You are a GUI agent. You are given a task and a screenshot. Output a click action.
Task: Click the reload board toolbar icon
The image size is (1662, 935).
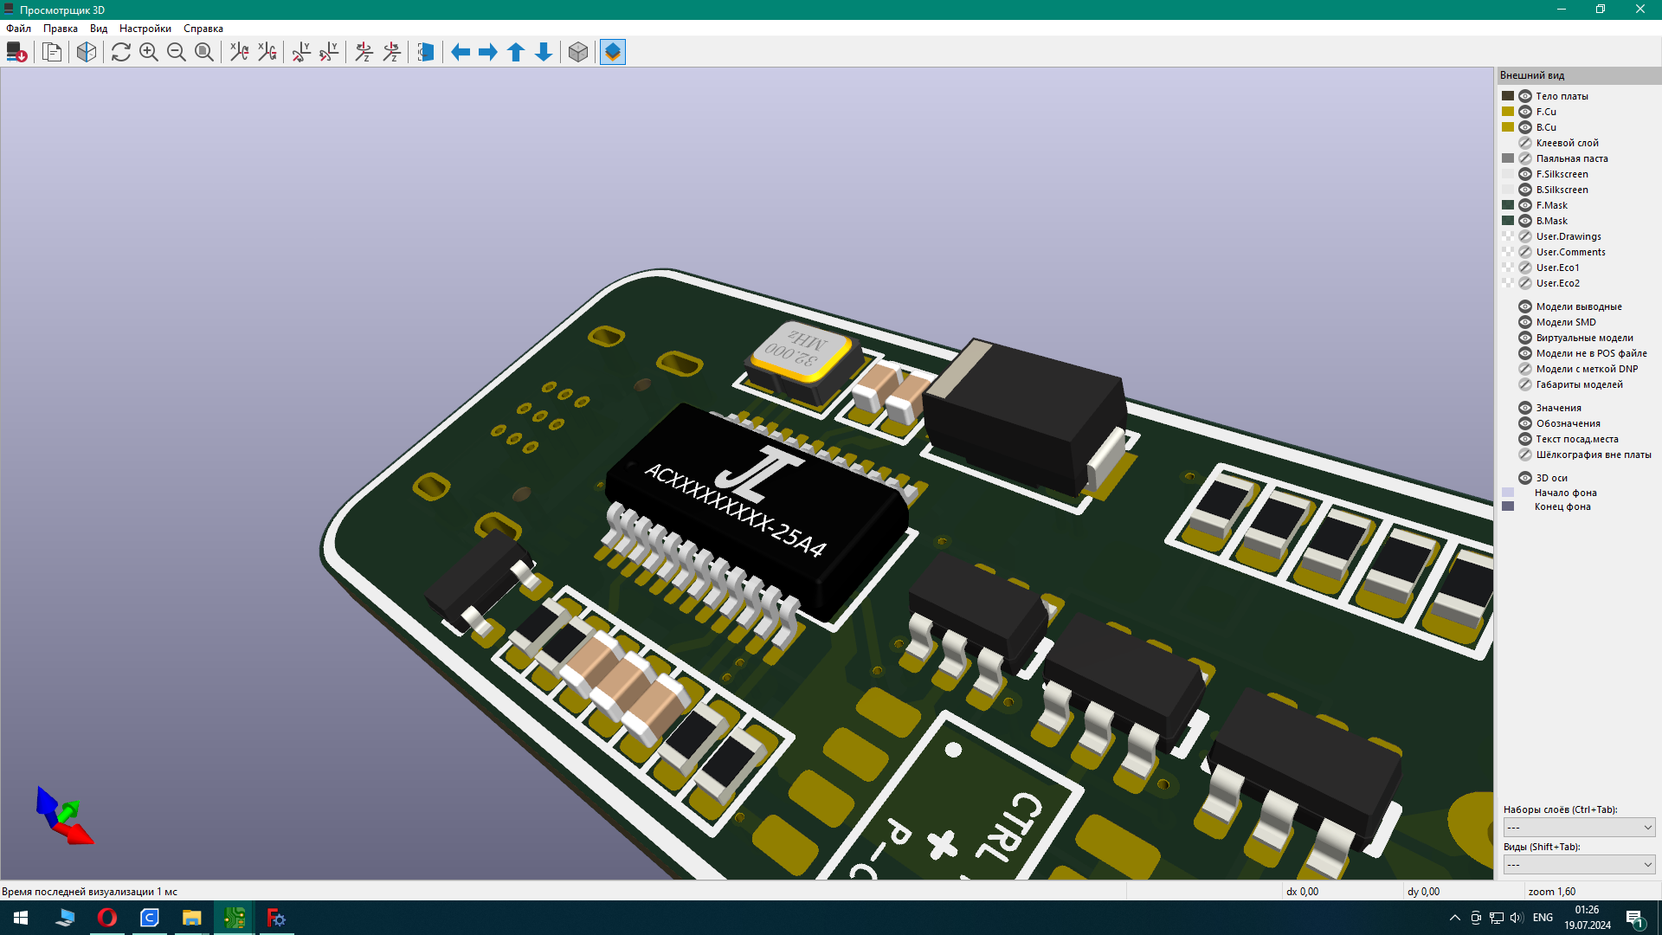coord(16,52)
